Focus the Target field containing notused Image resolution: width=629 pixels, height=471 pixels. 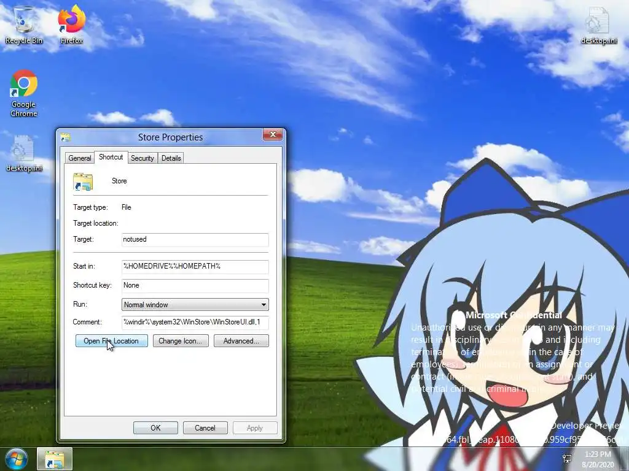click(195, 240)
